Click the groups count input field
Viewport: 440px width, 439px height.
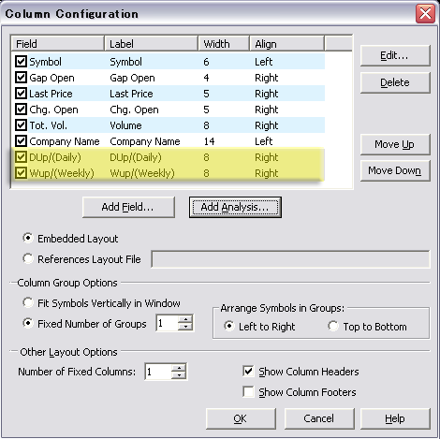pyautogui.click(x=168, y=323)
